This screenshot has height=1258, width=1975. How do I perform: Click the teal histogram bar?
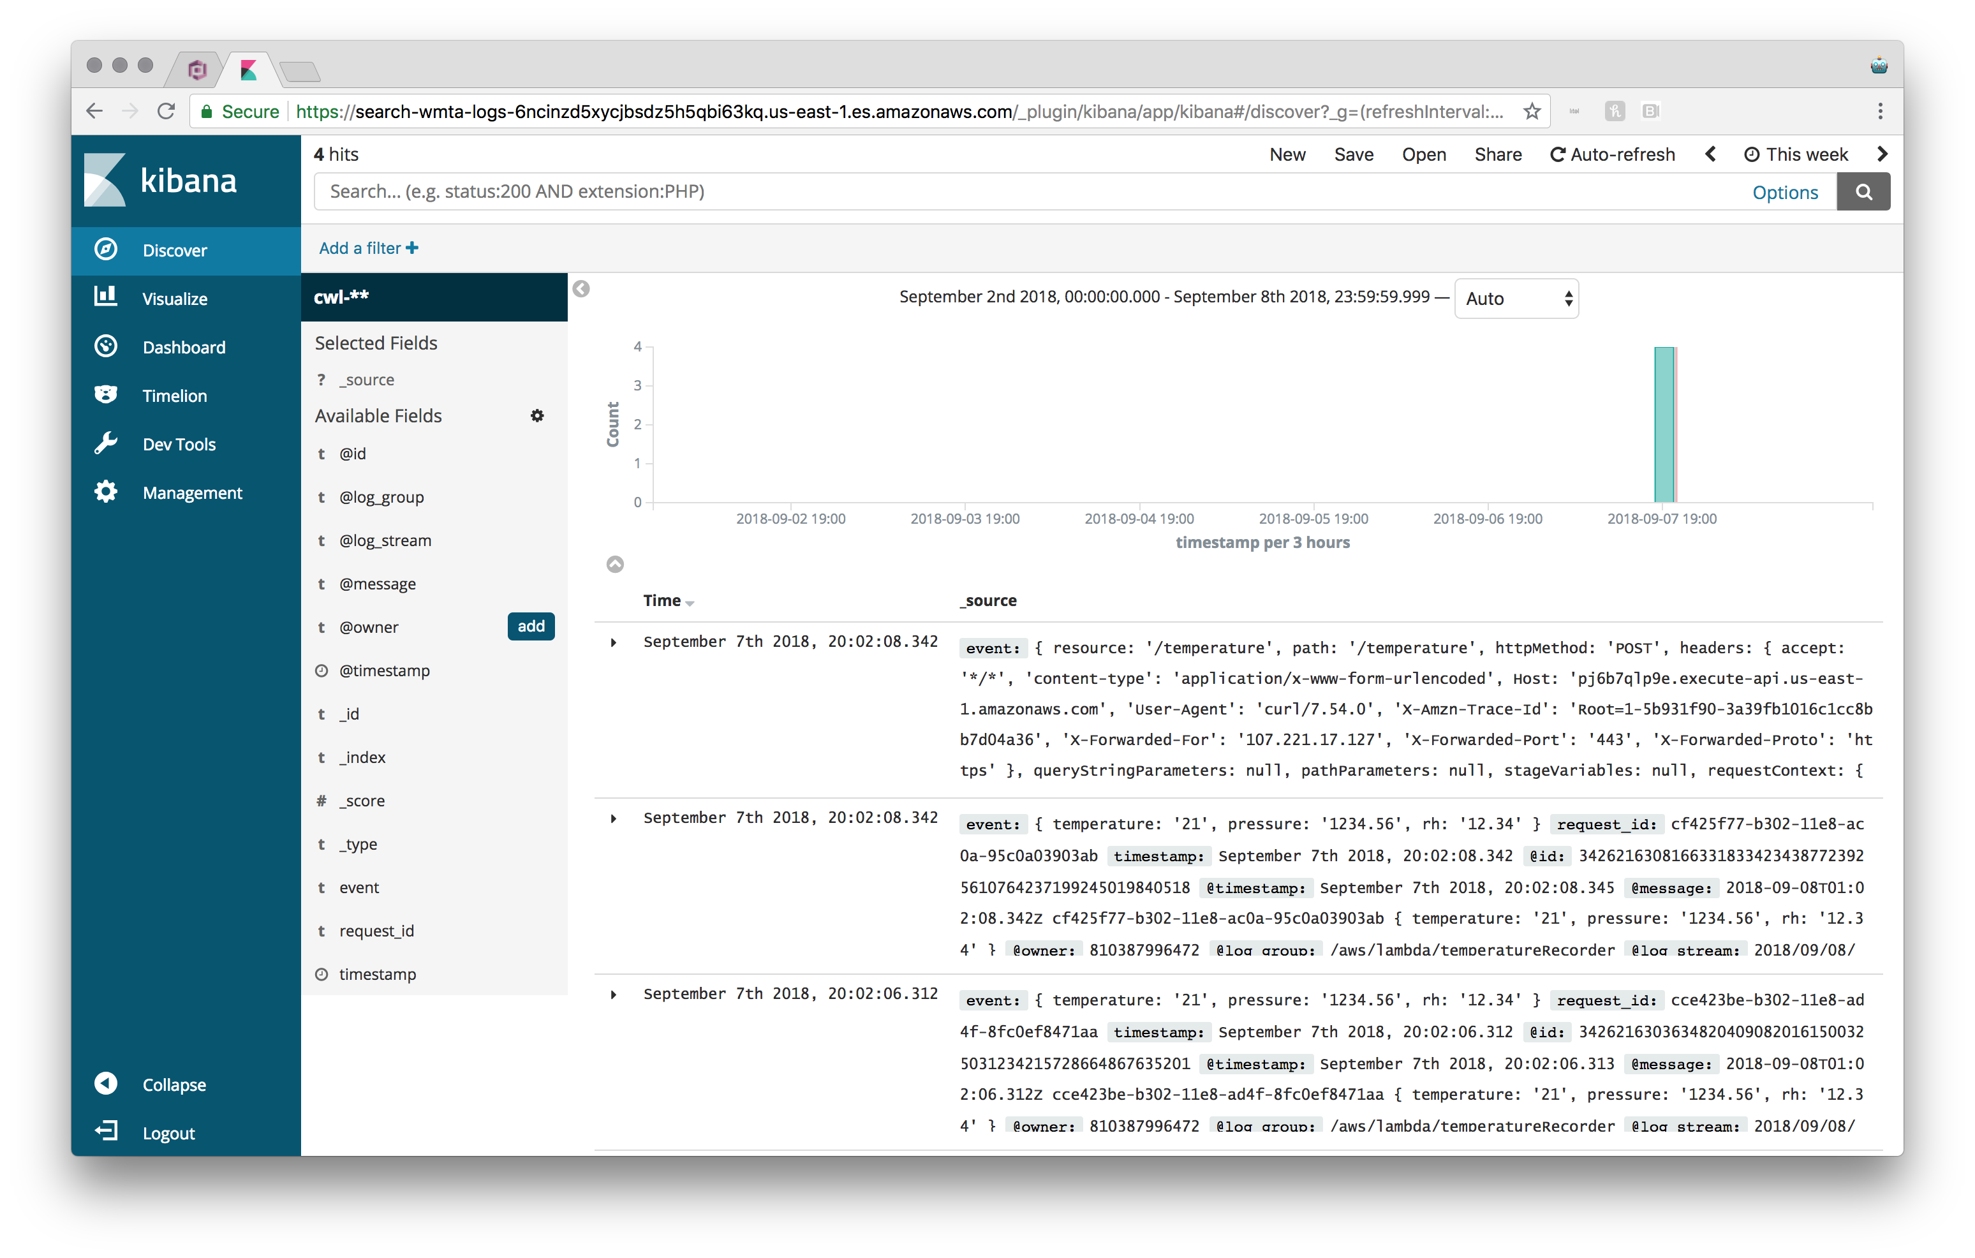pos(1663,424)
